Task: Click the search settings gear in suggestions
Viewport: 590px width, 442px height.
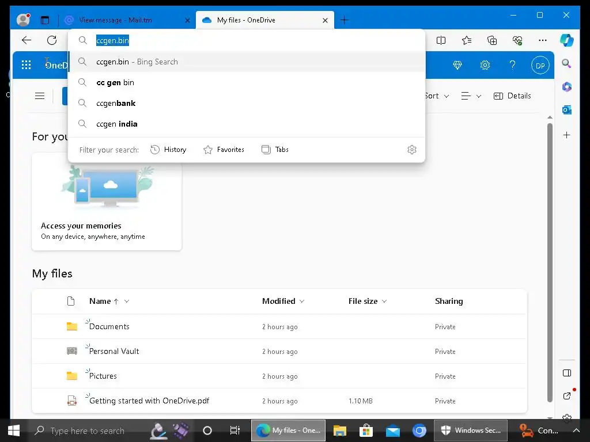Action: point(412,150)
